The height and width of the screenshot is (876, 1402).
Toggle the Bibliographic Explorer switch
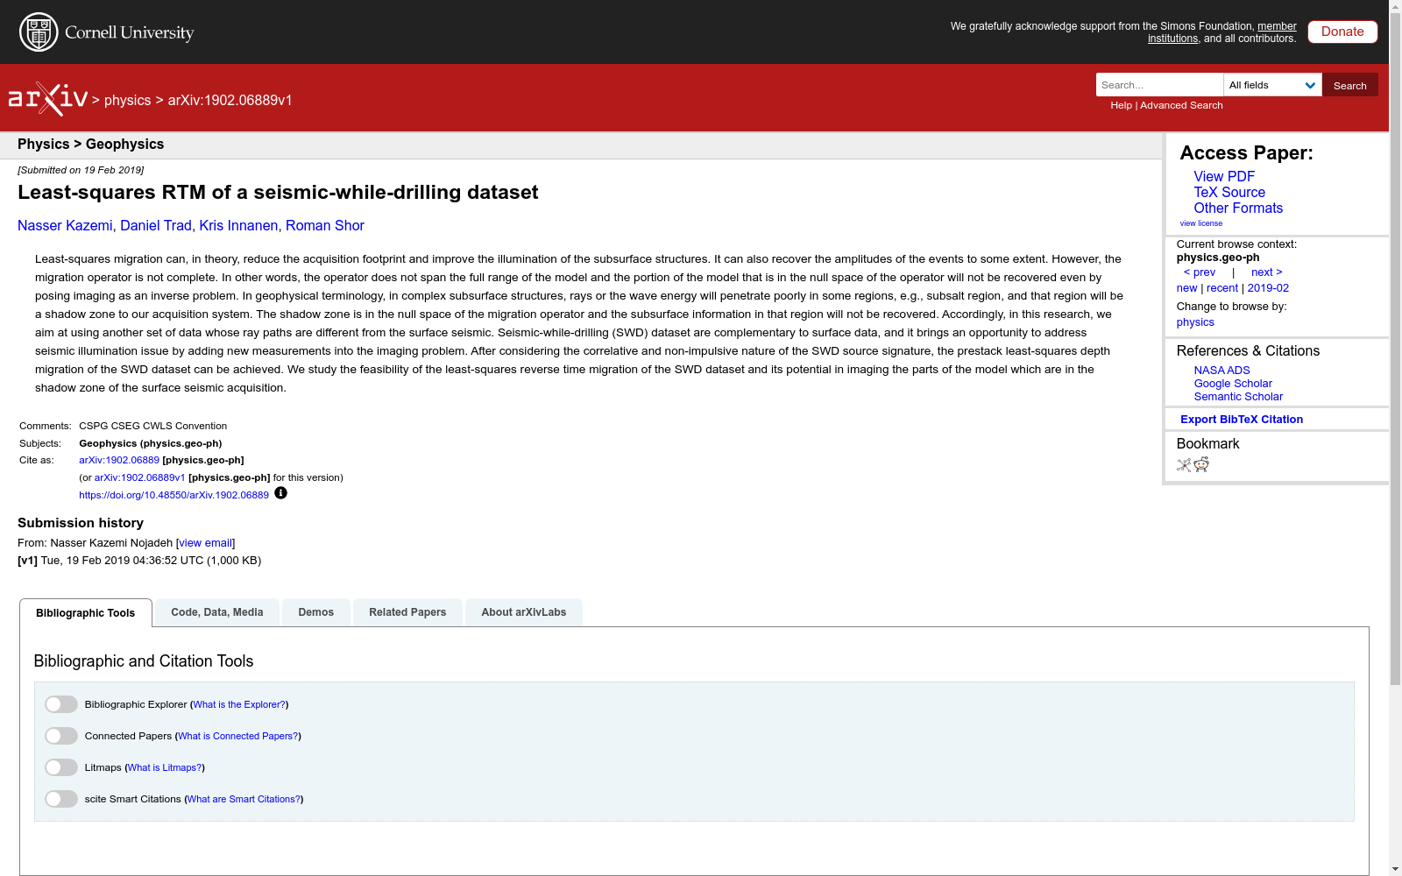point(61,704)
